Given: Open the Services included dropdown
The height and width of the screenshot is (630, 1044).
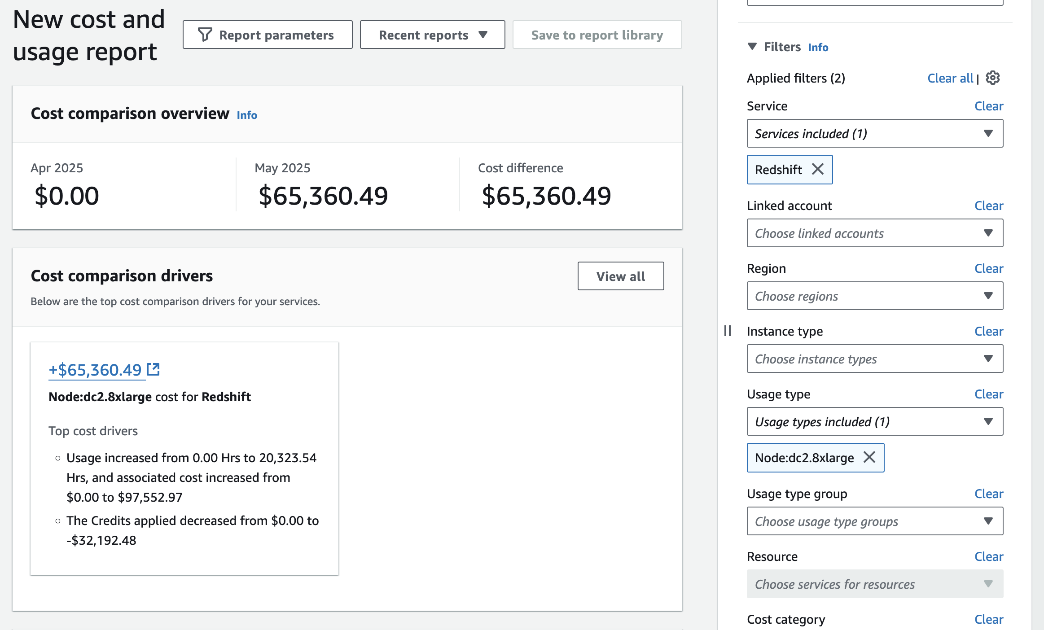Looking at the screenshot, I should pyautogui.click(x=874, y=133).
